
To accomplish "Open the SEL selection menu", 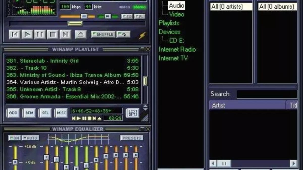I will [x=45, y=113].
